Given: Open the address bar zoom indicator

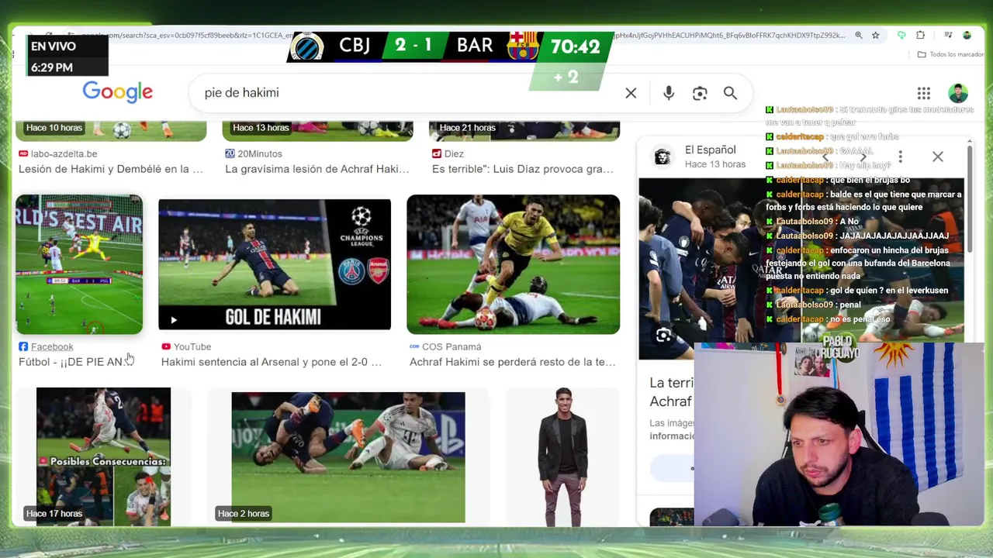Looking at the screenshot, I should pos(859,36).
